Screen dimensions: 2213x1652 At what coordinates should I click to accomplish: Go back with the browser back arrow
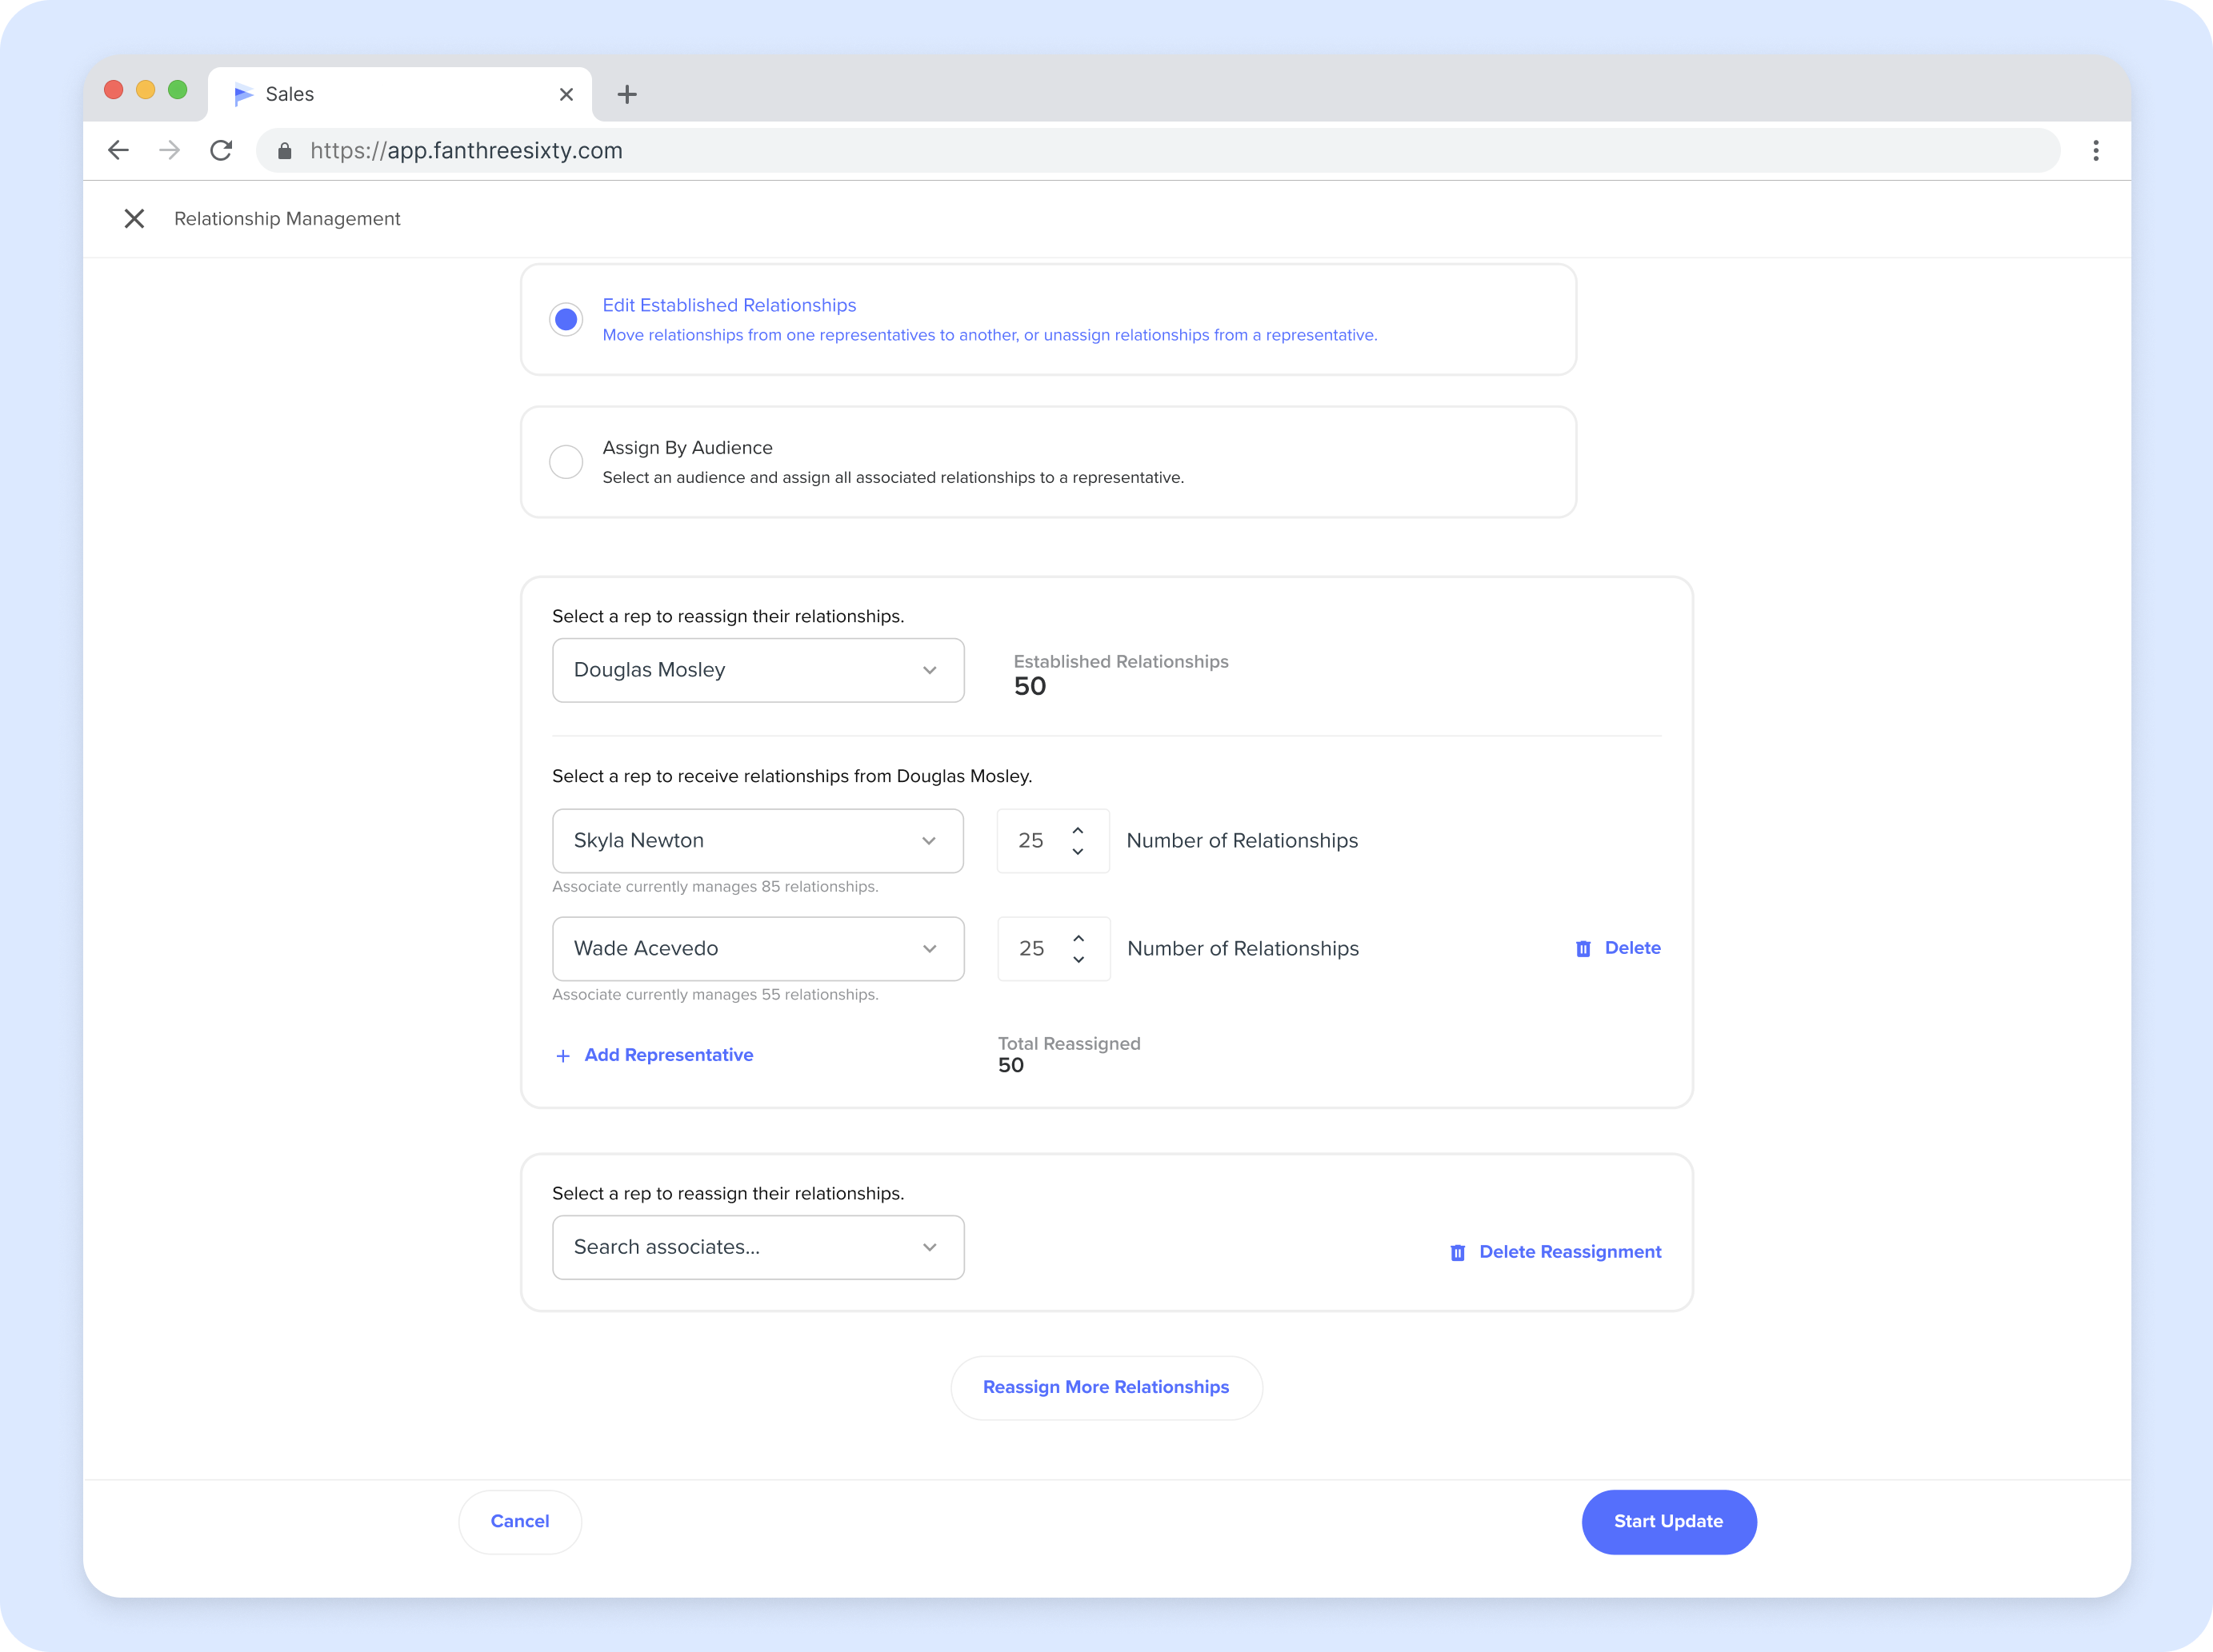coord(118,150)
